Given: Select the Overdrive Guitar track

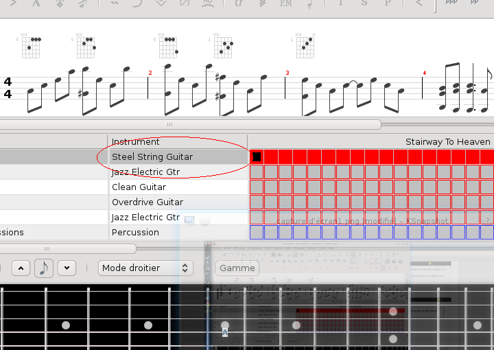Looking at the screenshot, I should pos(148,202).
